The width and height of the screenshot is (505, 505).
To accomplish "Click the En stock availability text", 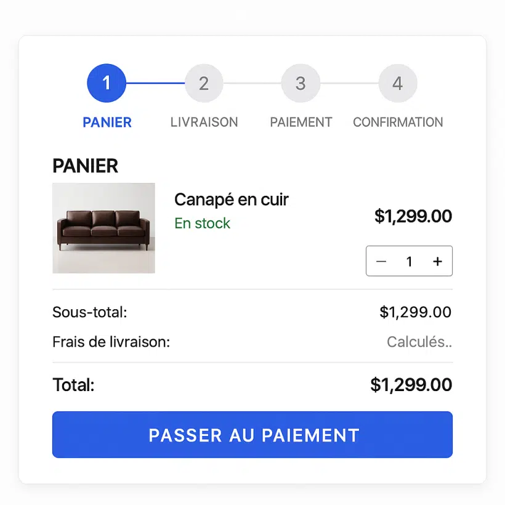I will (x=202, y=223).
